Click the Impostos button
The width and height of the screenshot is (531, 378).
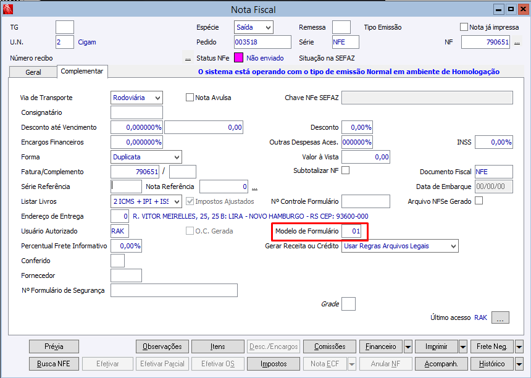point(274,364)
